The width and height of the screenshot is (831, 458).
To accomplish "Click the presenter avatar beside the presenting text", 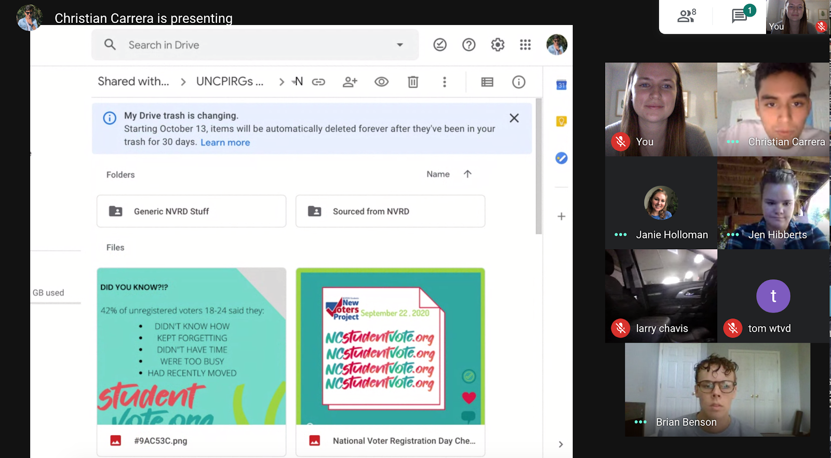I will pos(29,18).
